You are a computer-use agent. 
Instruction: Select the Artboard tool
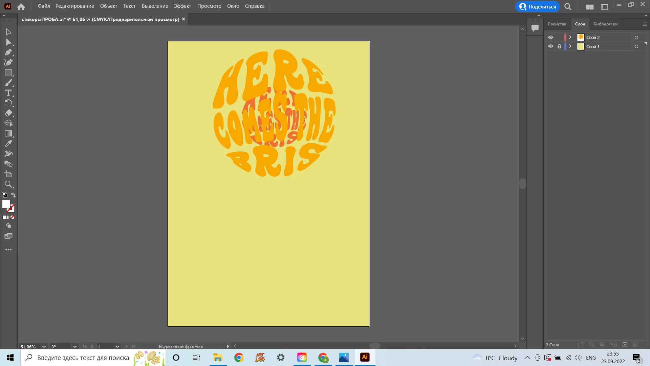click(x=8, y=174)
